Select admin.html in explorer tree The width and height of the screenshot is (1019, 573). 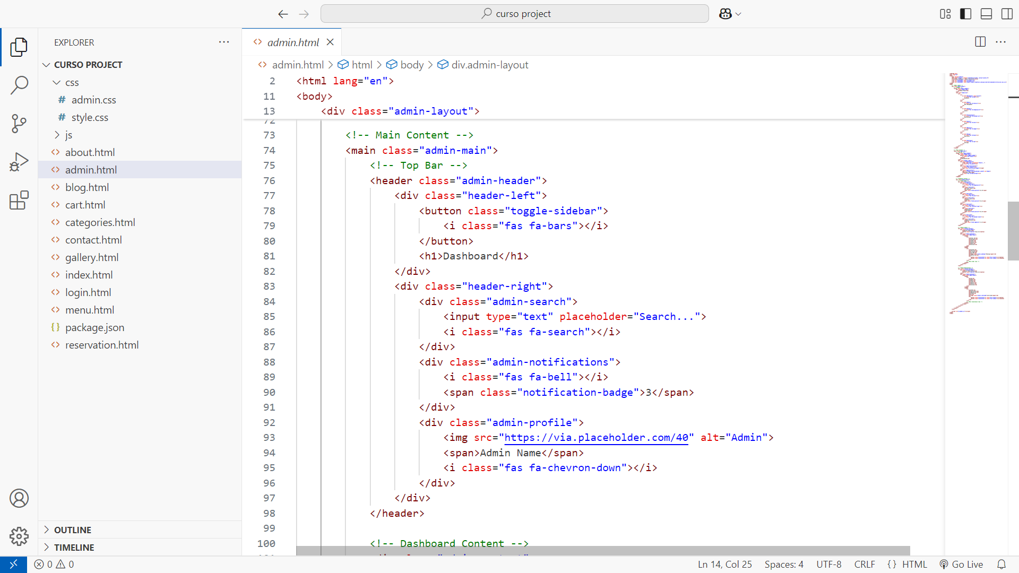click(x=140, y=170)
